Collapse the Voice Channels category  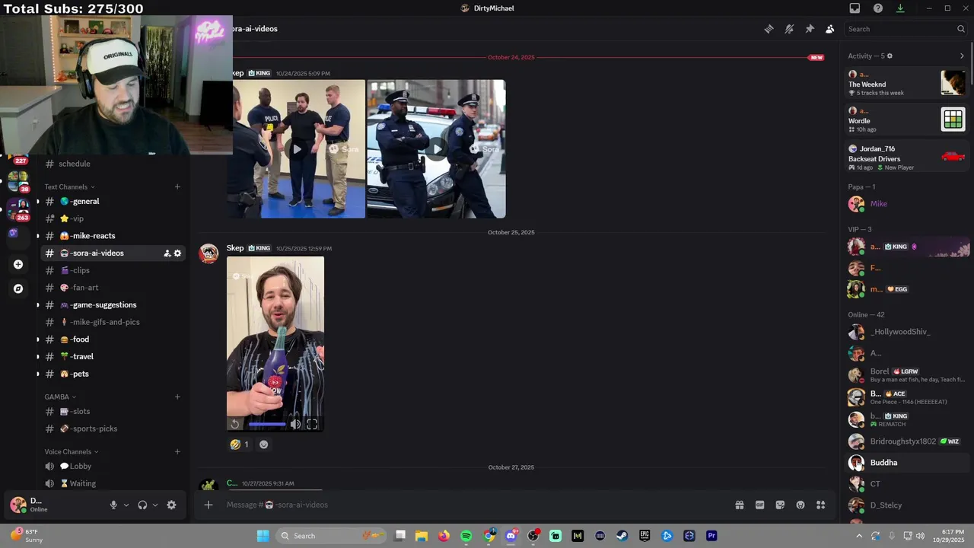71,451
